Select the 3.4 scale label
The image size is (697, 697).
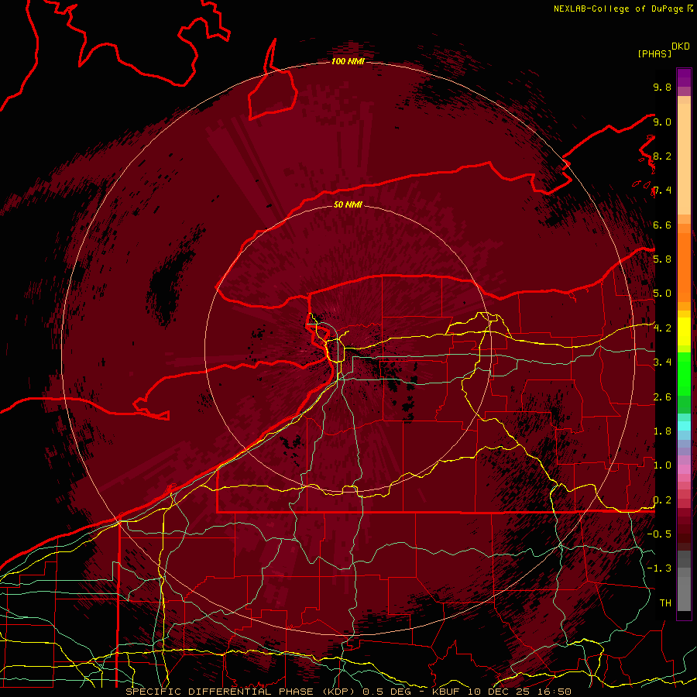pos(662,362)
